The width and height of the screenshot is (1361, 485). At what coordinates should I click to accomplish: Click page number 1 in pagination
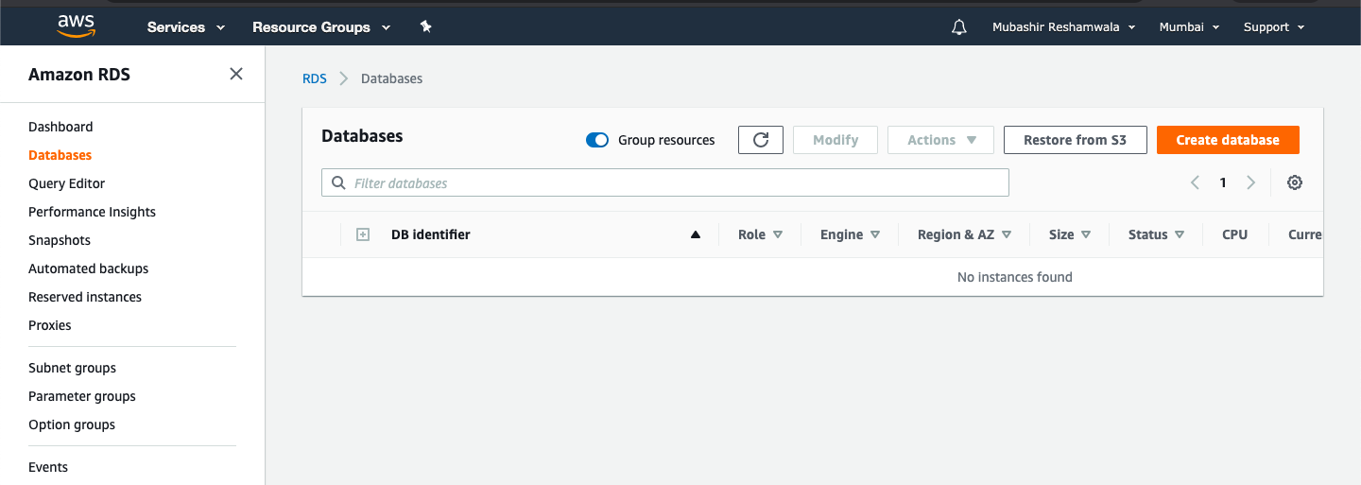[x=1223, y=182]
